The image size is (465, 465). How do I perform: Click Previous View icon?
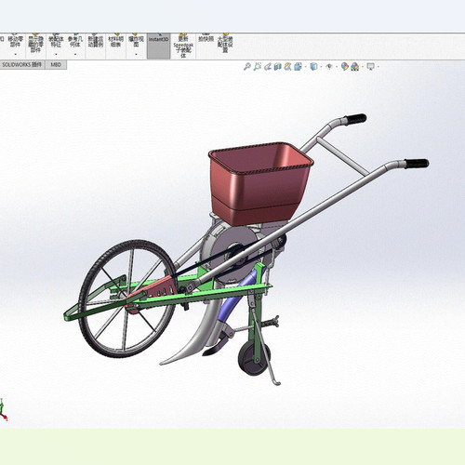pyautogui.click(x=268, y=67)
